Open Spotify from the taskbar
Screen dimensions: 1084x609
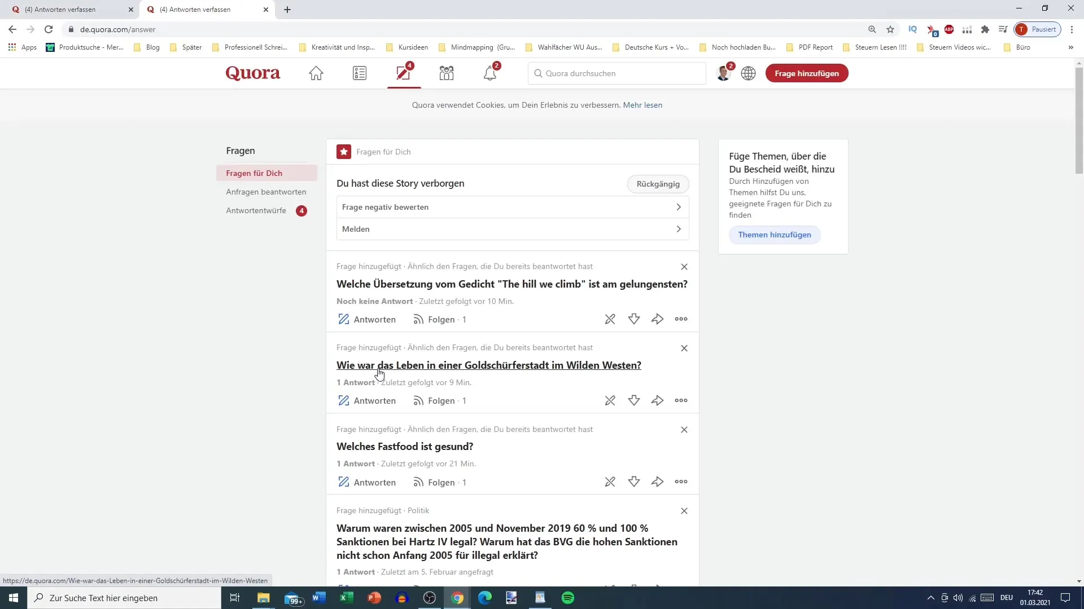point(568,598)
